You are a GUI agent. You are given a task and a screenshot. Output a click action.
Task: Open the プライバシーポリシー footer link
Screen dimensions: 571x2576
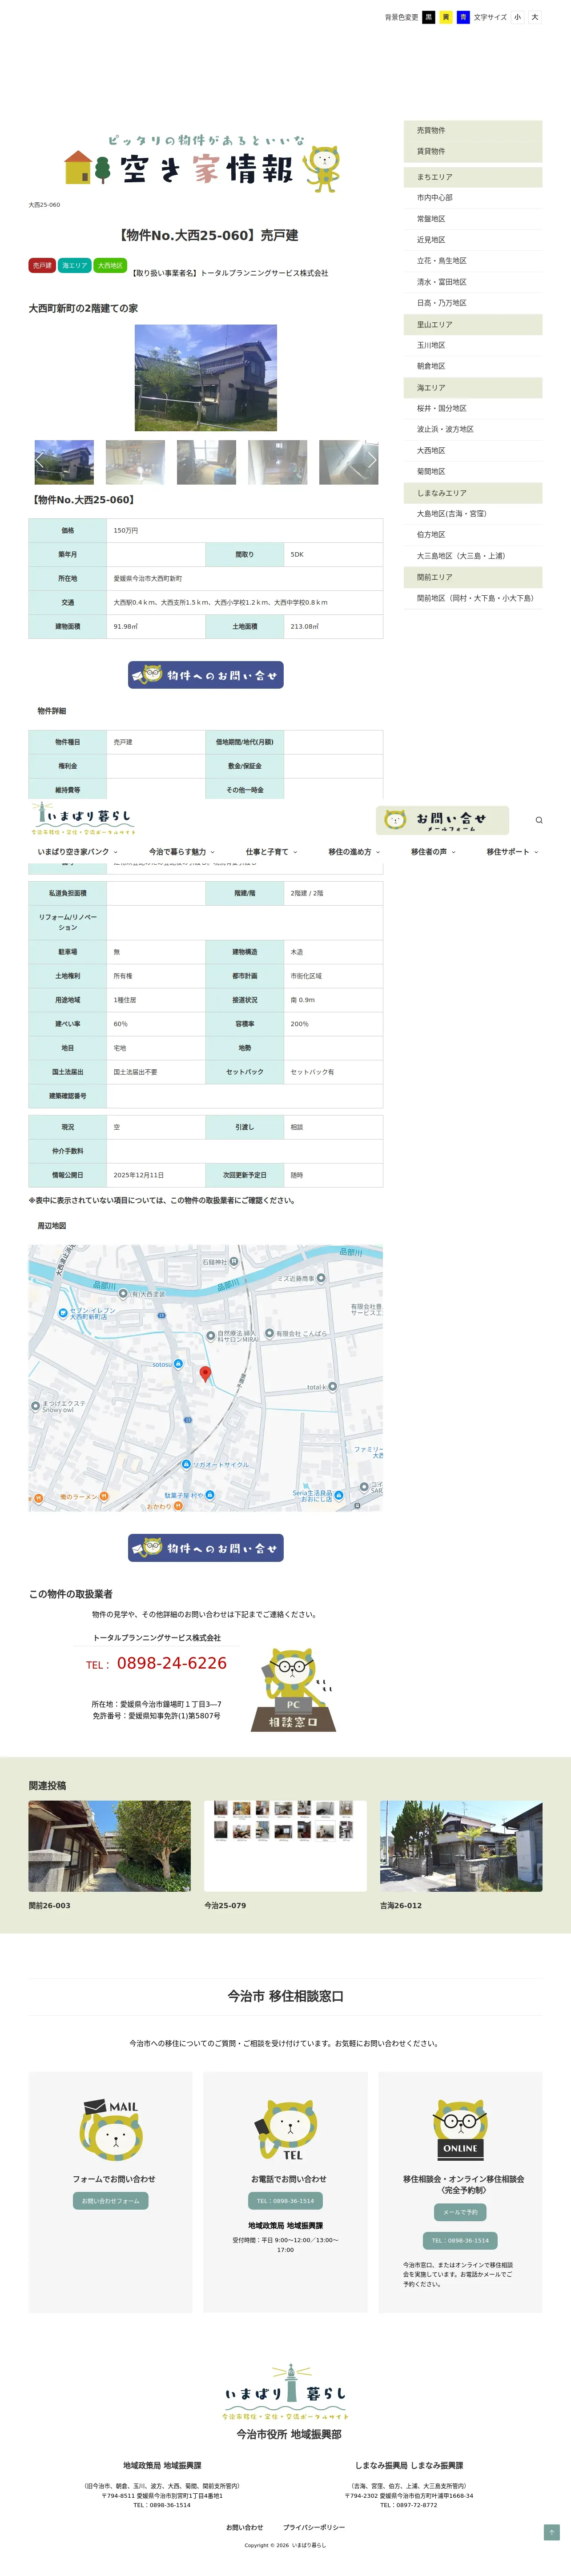point(314,2527)
